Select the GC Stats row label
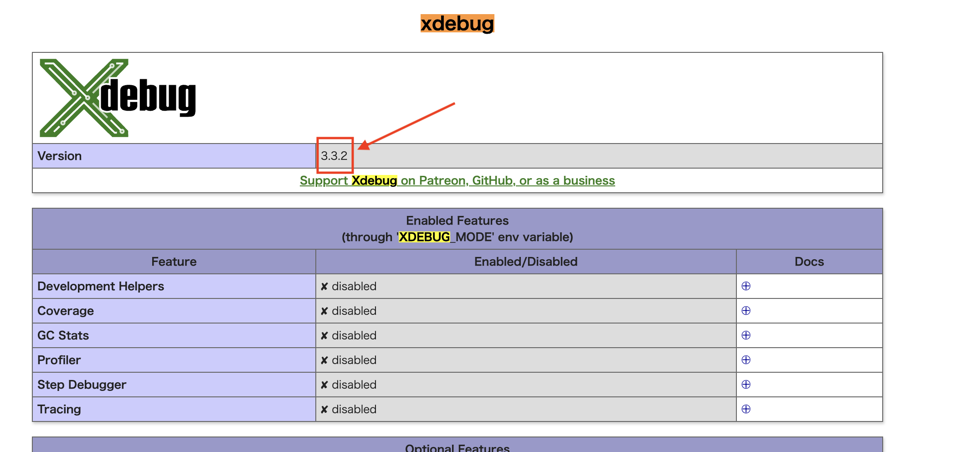The image size is (977, 452). (x=63, y=335)
